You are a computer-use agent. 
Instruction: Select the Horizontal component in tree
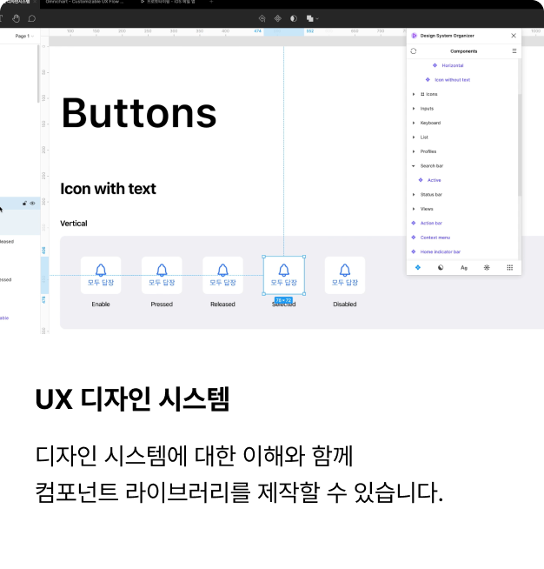point(453,65)
